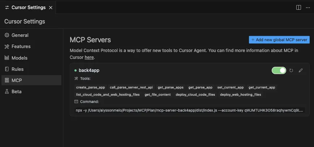Click the get_current_app tool chip
This screenshot has height=147, width=314.
click(262, 87)
